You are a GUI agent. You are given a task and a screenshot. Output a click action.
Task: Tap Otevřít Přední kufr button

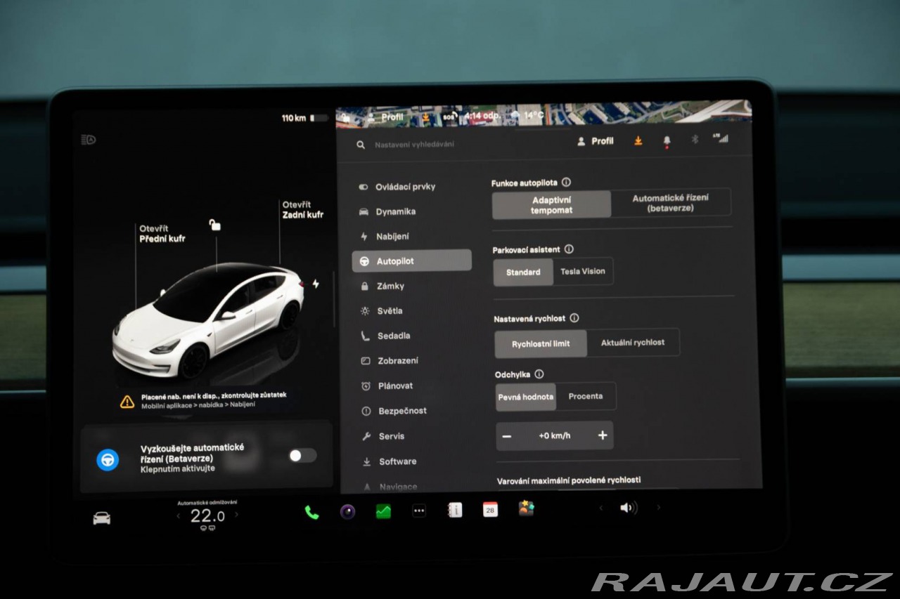(162, 234)
